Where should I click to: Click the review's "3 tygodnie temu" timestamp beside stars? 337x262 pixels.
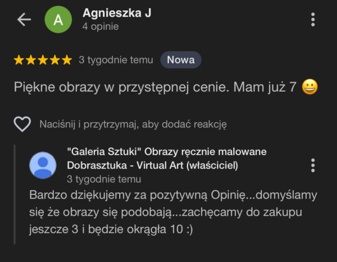click(116, 60)
